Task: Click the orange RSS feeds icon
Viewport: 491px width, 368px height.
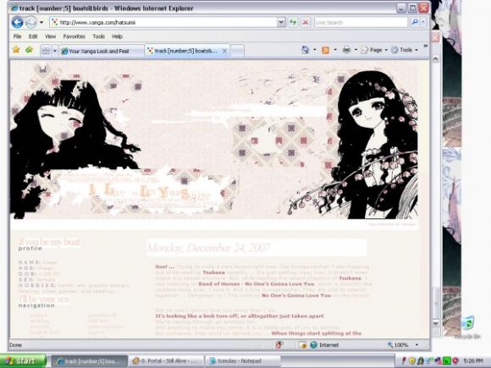Action: pyautogui.click(x=326, y=50)
